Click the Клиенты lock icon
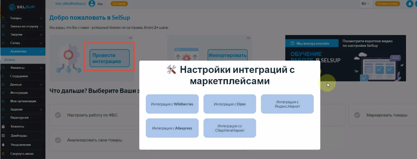Viewport: 417px width, 159px height. [3, 126]
